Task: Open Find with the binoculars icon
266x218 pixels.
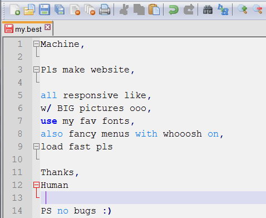Action: (208, 9)
